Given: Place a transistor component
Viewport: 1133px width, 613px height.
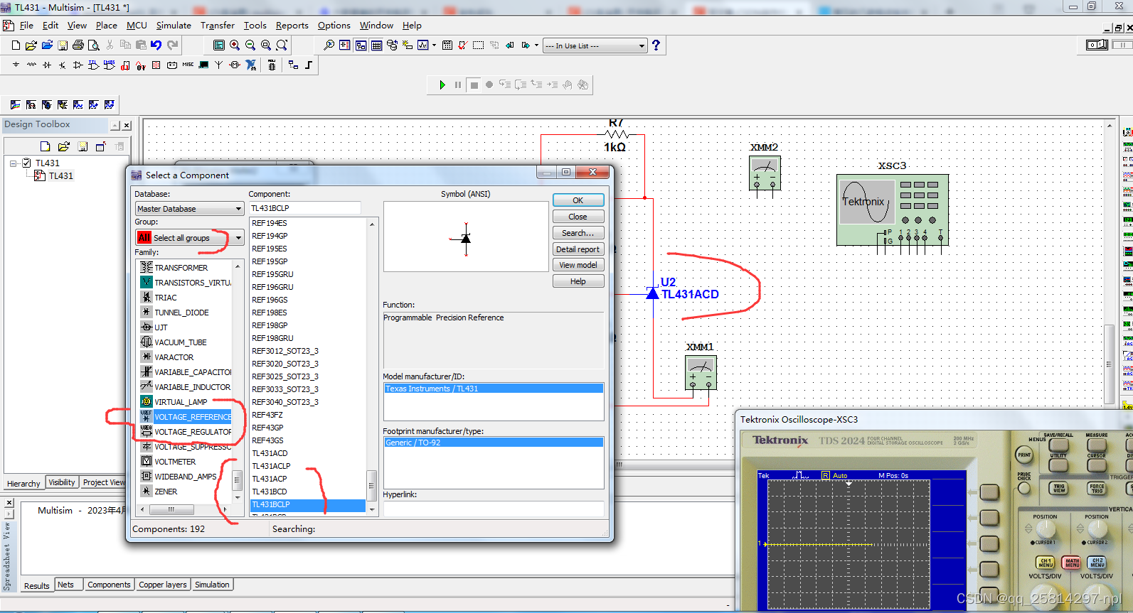Looking at the screenshot, I should click(x=63, y=65).
